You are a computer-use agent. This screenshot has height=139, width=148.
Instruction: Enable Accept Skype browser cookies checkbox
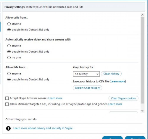(7, 98)
